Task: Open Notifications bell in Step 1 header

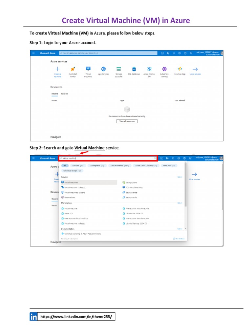Action: [x=174, y=53]
